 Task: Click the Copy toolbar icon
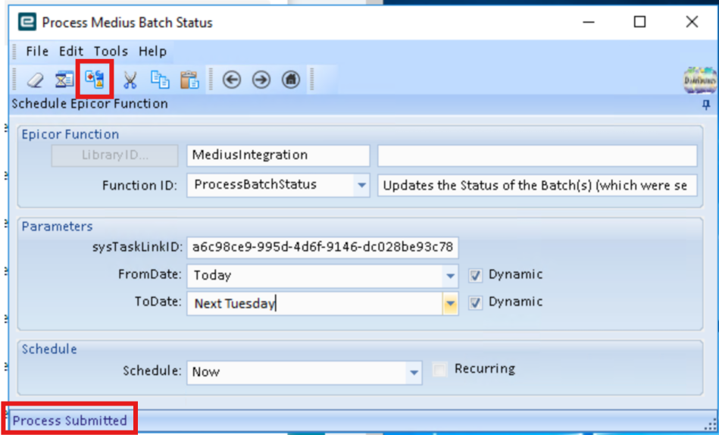click(160, 80)
